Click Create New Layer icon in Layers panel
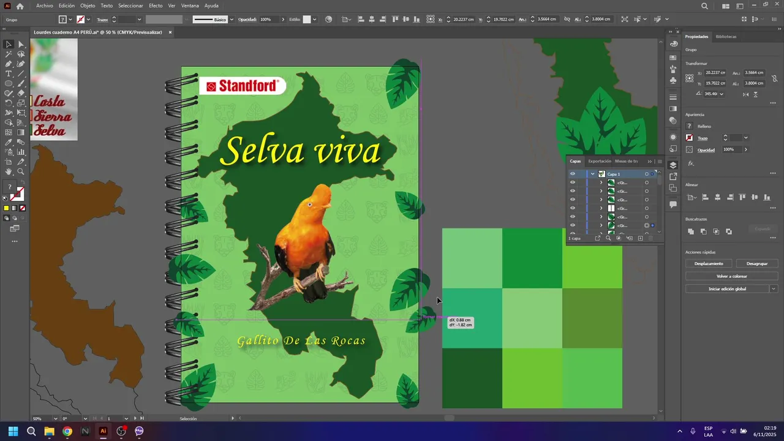Viewport: 784px width, 441px height. [640, 238]
